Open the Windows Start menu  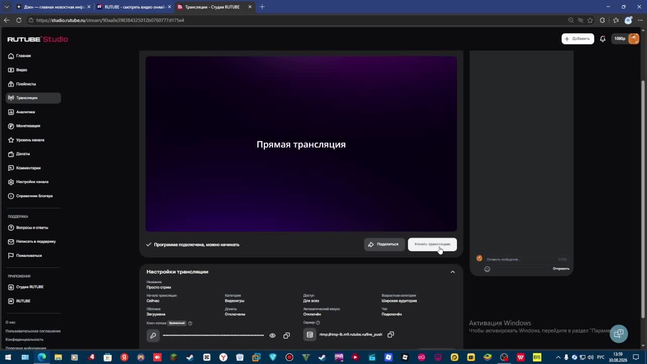coord(8,357)
